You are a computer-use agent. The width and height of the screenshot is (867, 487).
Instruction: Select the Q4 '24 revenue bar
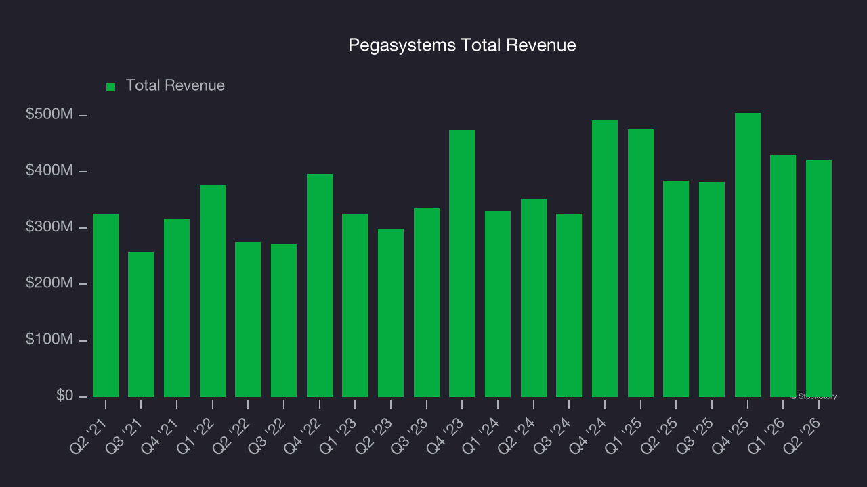point(605,258)
